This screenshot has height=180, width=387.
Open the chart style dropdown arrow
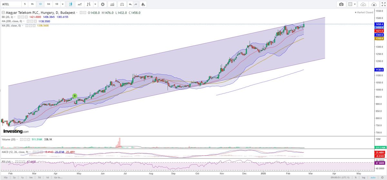point(95,4)
